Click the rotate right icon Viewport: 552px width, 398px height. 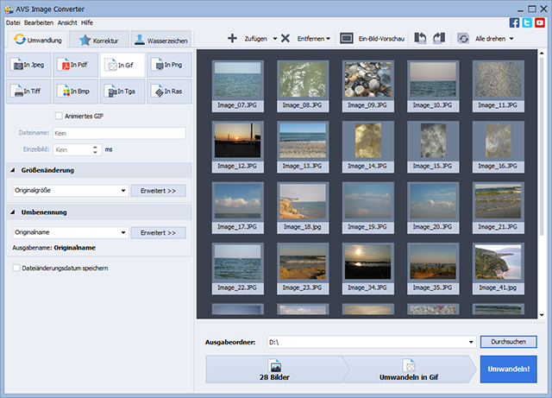[438, 39]
